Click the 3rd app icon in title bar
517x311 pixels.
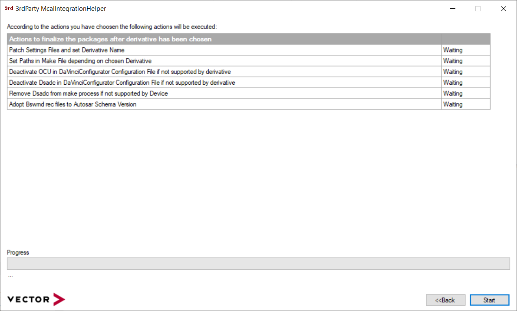(x=9, y=8)
